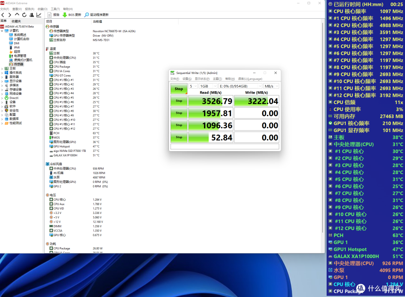This screenshot has height=297, width=405.
Task: Open 显示状态(P) menu in Sequential Write window
Action: [202, 79]
